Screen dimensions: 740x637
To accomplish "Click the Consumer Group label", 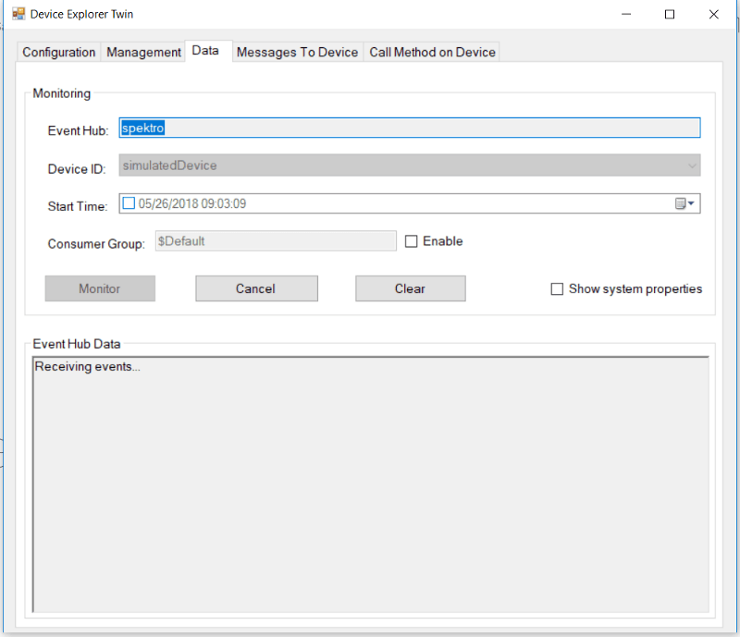I will point(96,244).
